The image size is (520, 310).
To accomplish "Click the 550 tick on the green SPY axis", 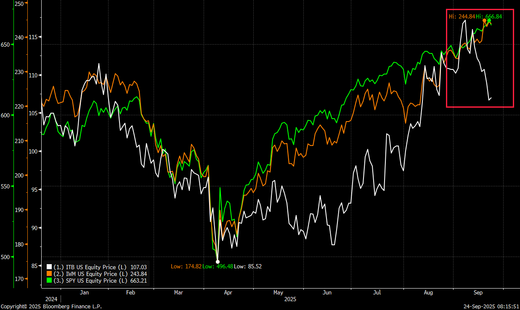I will click(x=5, y=186).
